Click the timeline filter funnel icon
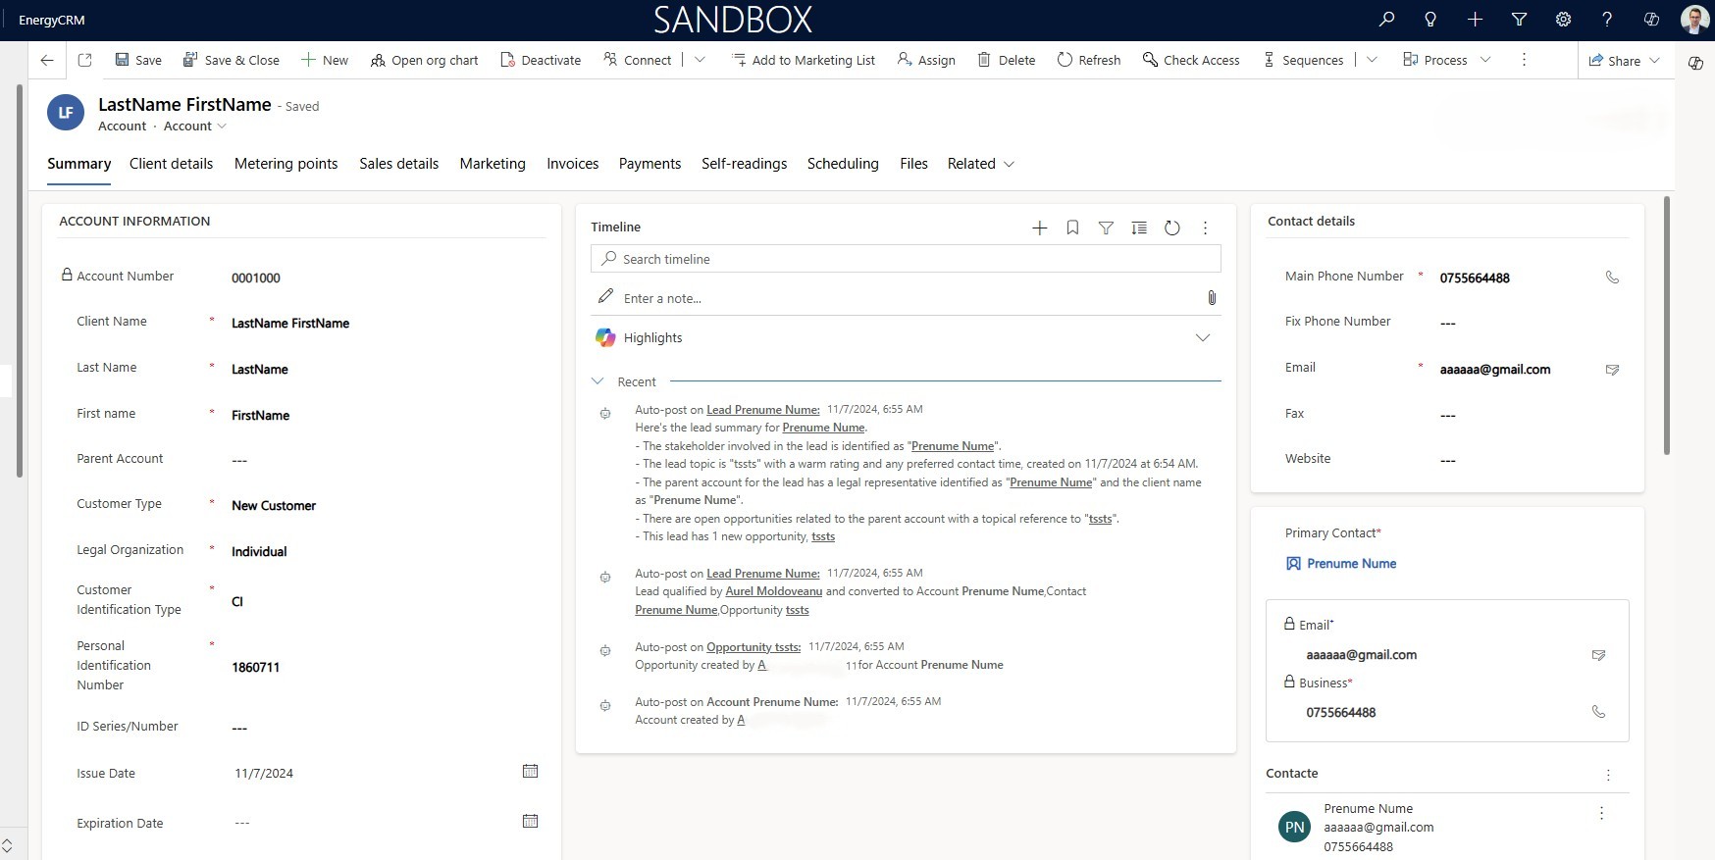The width and height of the screenshot is (1715, 860). pyautogui.click(x=1106, y=228)
